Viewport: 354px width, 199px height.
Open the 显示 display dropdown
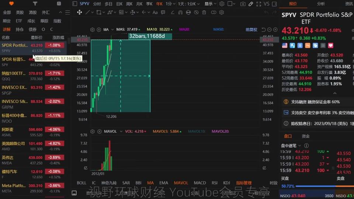coord(211,4)
